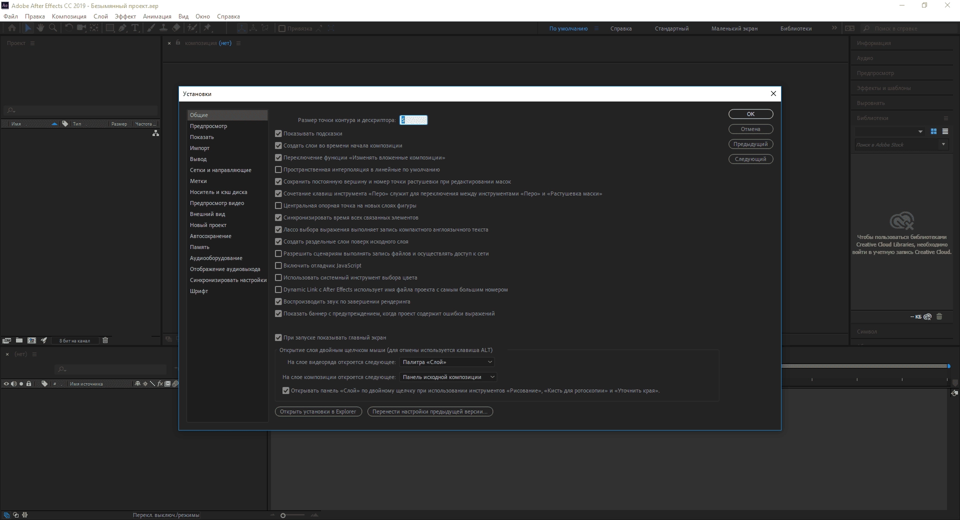This screenshot has width=960, height=520.
Task: Create a new folder in Project panel
Action: (19, 340)
